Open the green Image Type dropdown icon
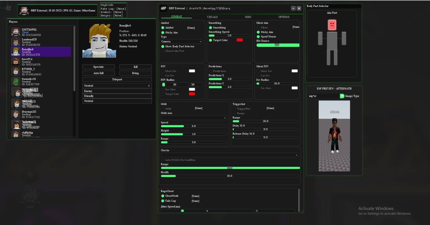This screenshot has height=225, width=430. pyautogui.click(x=342, y=96)
